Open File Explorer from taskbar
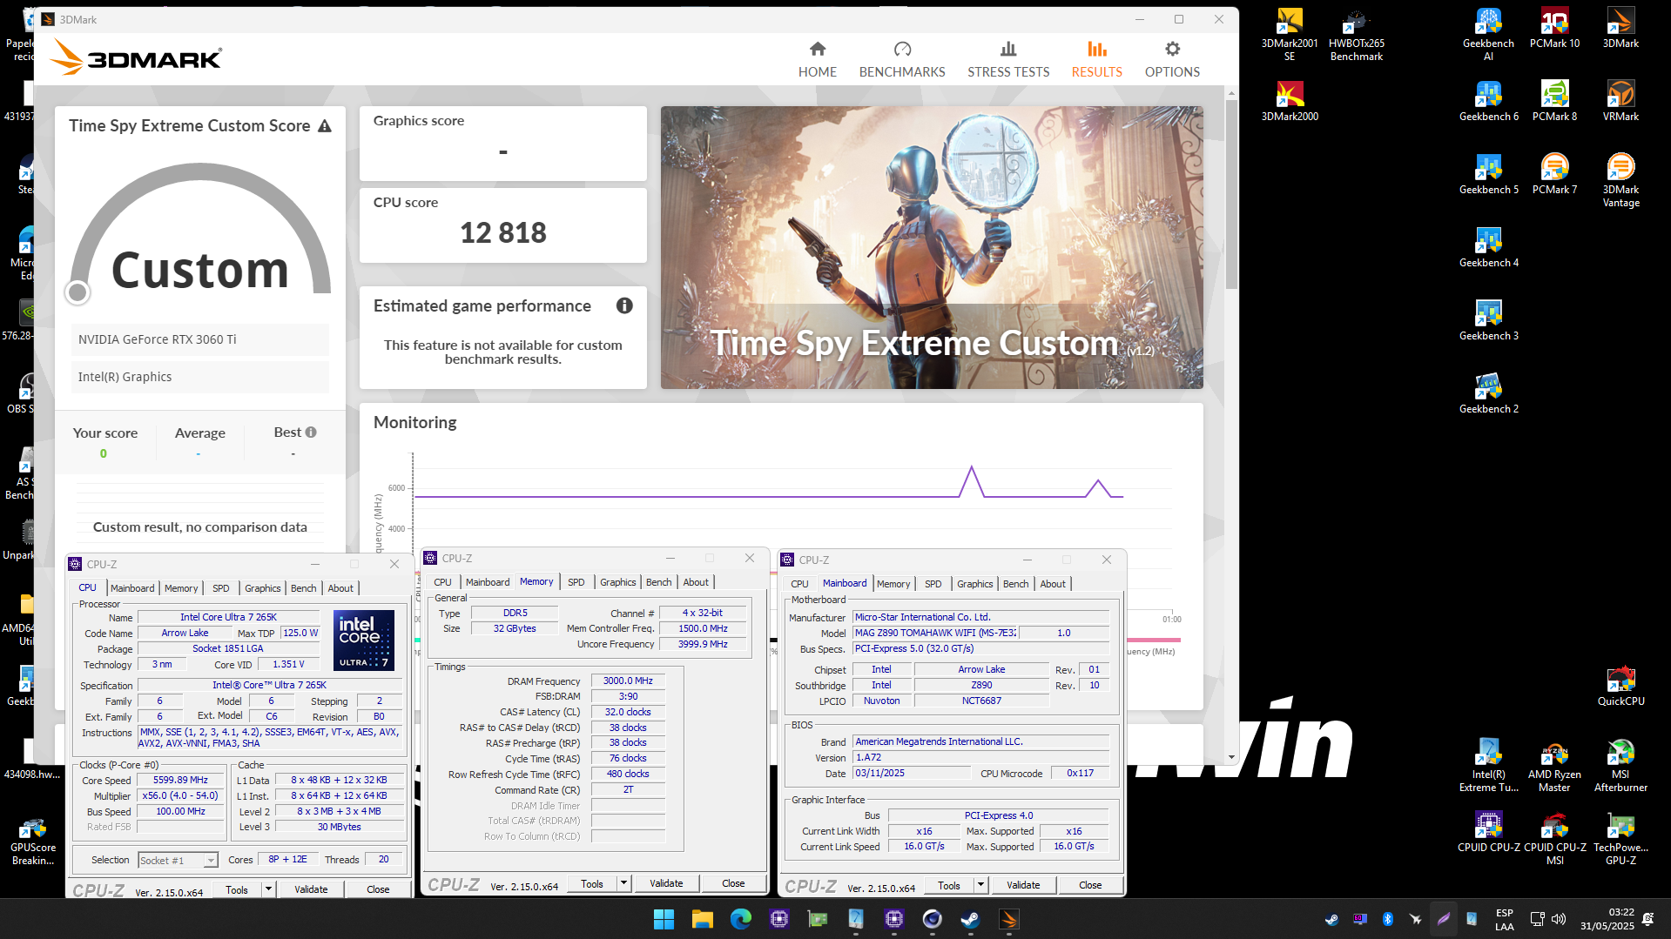Screen dimensions: 1671x939 [702, 919]
